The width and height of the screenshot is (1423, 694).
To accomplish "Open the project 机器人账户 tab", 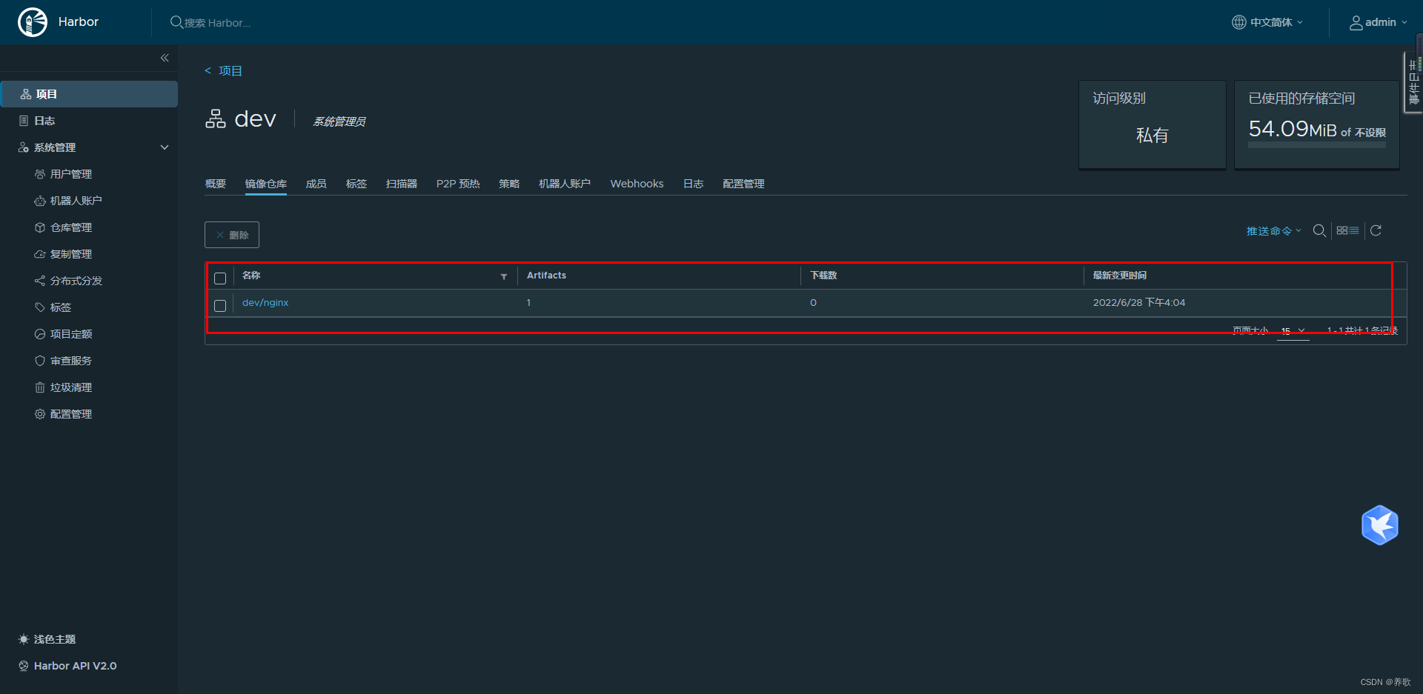I will click(565, 184).
